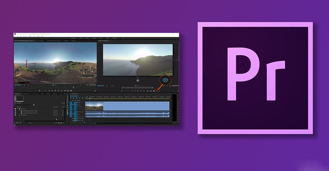Click Insert button in Source monitor

tap(65, 91)
